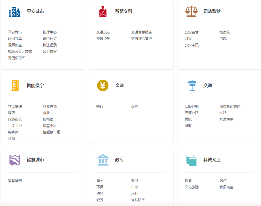Screen dimensions: 261x206
Task: Click the brown justice scales icon
Action: (191, 12)
